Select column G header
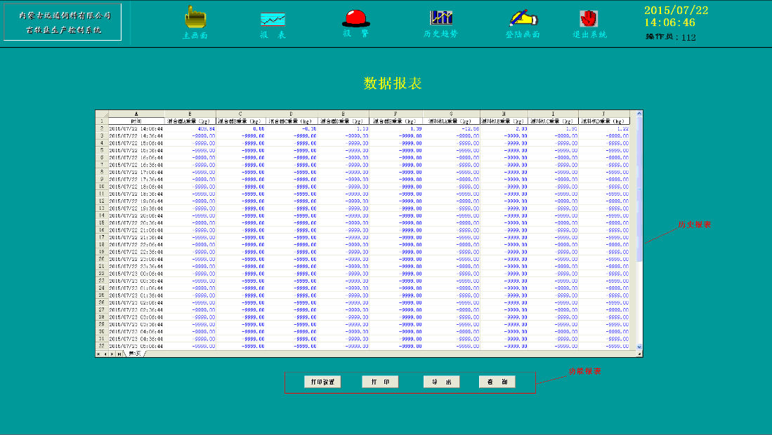The height and width of the screenshot is (435, 772). pos(452,114)
